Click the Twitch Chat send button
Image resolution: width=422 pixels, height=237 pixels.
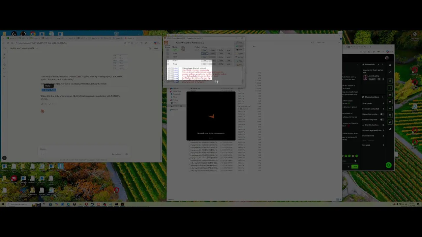(x=355, y=167)
